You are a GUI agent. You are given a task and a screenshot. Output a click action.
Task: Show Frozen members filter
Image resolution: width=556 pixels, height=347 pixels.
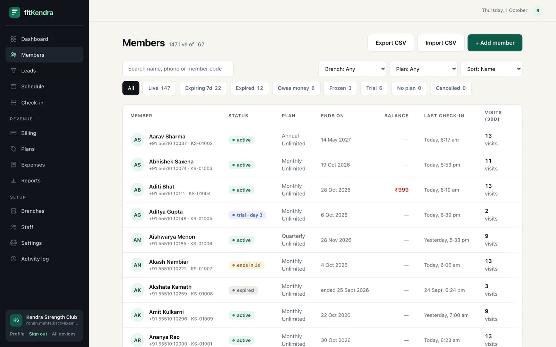[340, 88]
